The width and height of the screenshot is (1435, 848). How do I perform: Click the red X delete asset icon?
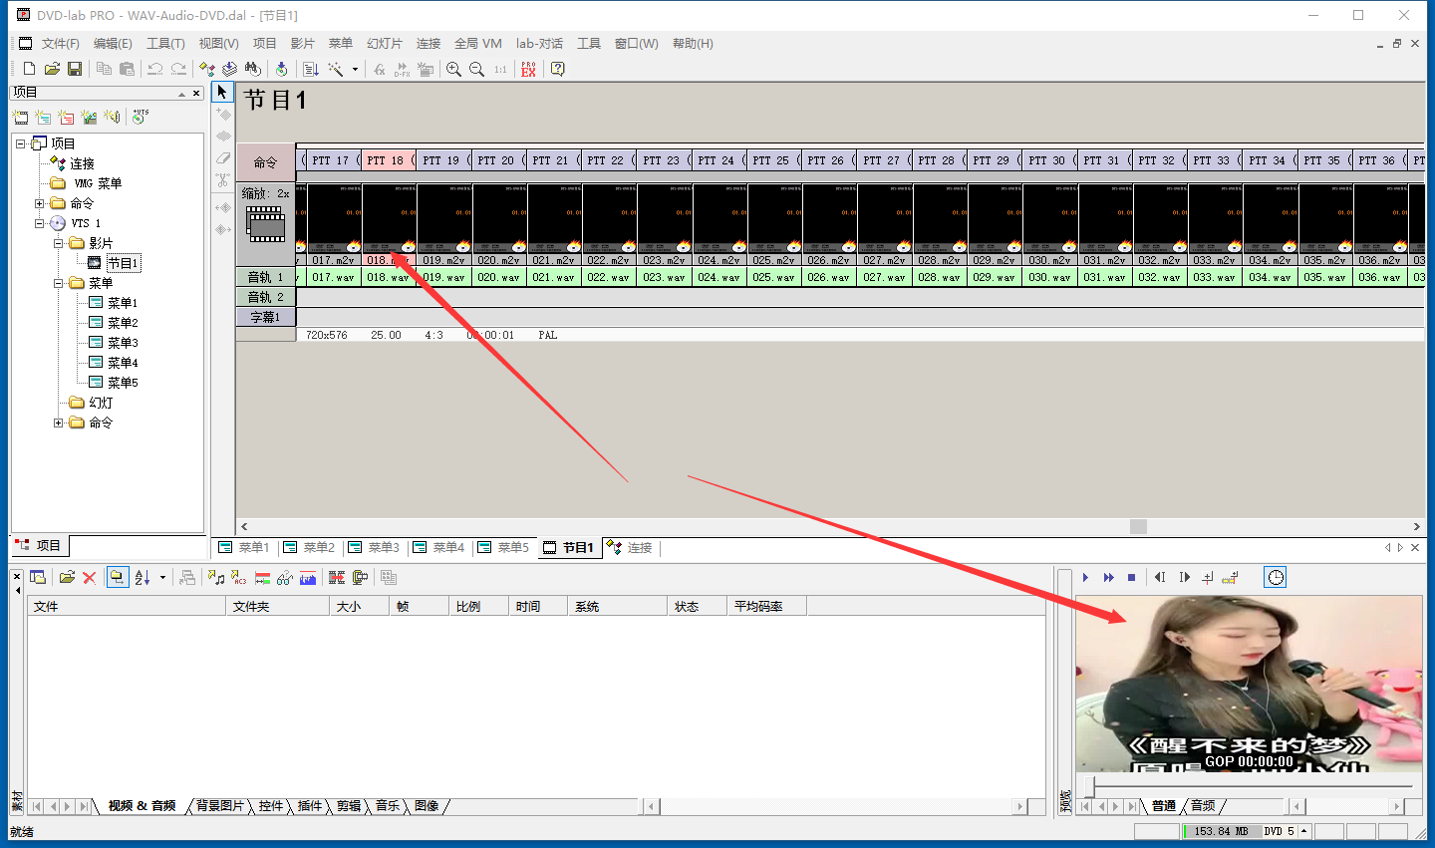tap(89, 577)
